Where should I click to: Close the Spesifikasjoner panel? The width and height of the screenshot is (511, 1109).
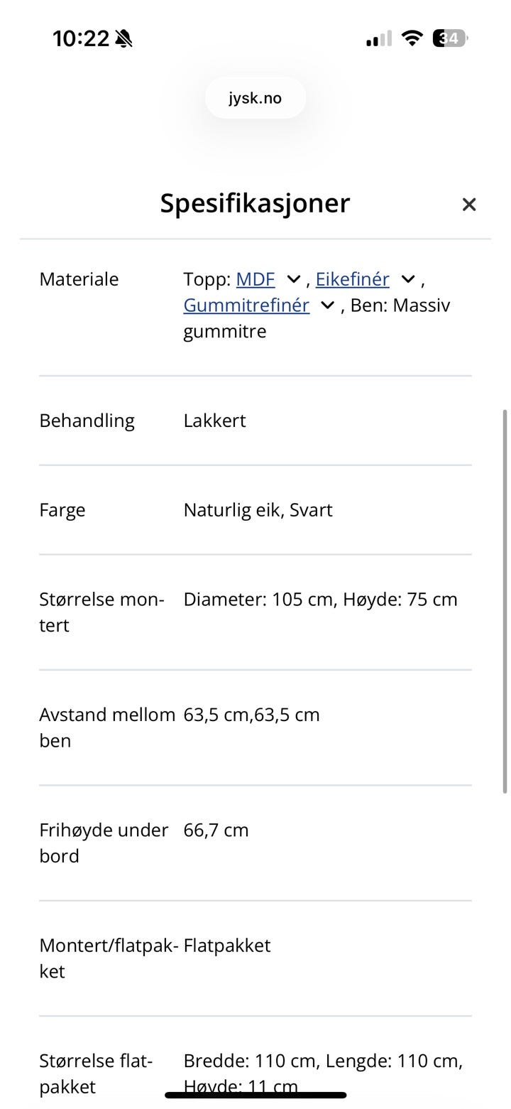point(468,205)
